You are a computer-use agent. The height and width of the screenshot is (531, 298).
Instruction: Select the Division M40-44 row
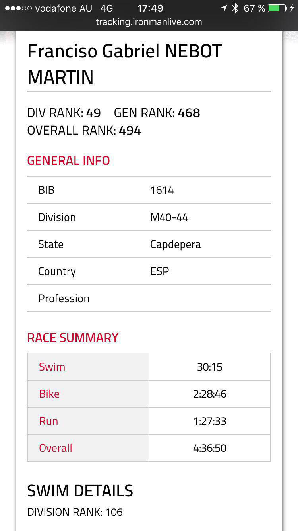click(x=149, y=217)
